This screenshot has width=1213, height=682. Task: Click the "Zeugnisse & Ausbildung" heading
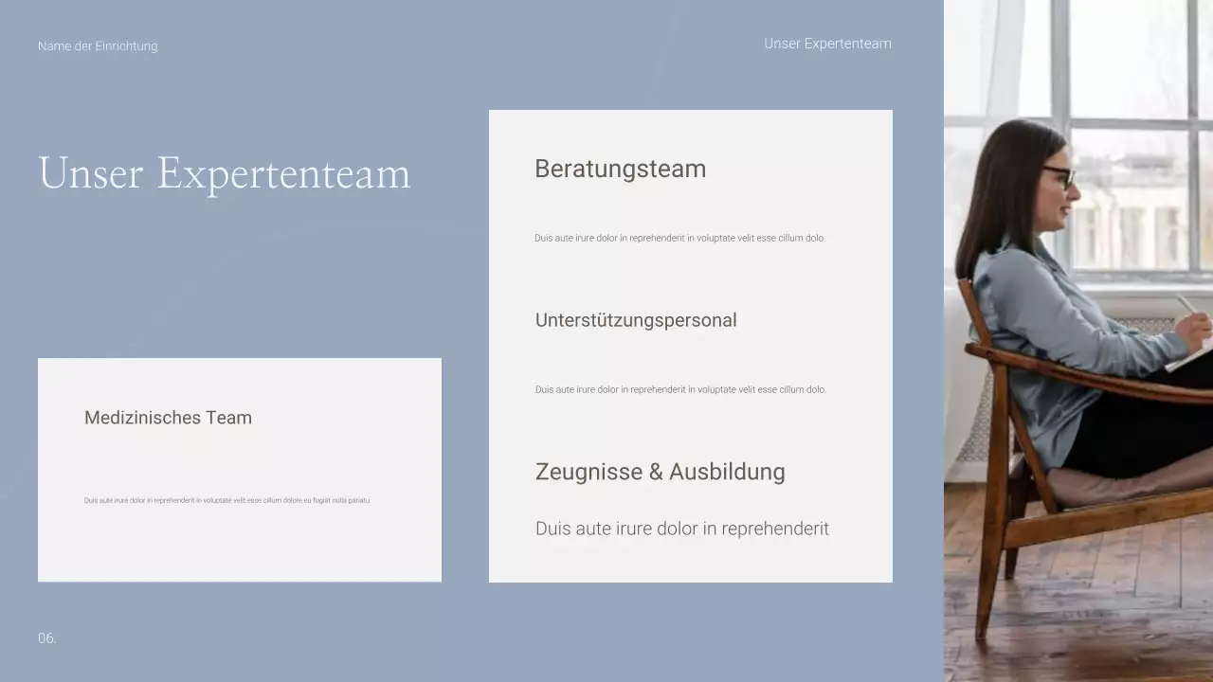(660, 472)
